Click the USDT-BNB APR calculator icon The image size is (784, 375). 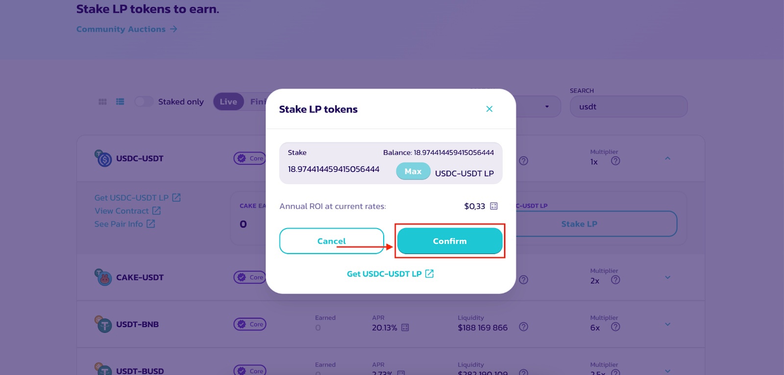pos(405,328)
